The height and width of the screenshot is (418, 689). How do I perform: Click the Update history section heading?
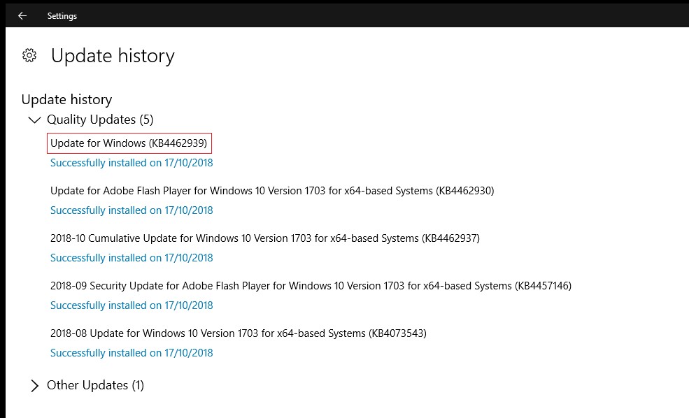coord(66,99)
